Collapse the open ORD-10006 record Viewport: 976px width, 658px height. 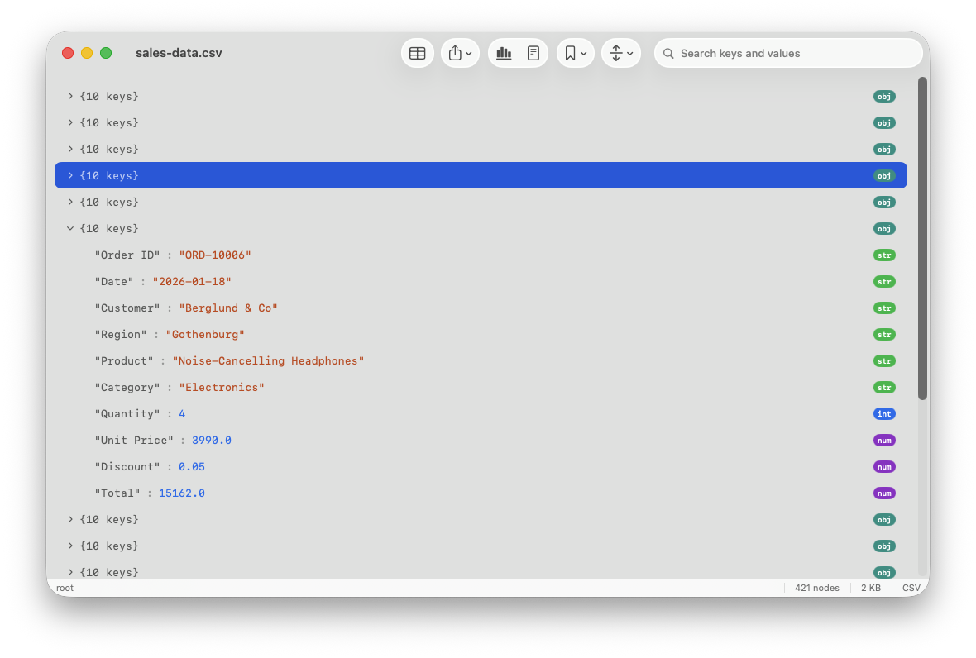[x=70, y=228]
